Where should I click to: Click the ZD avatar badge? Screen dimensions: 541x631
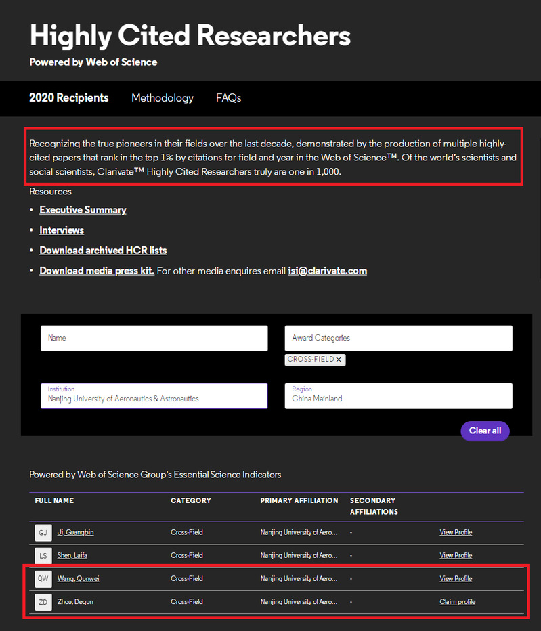point(43,602)
